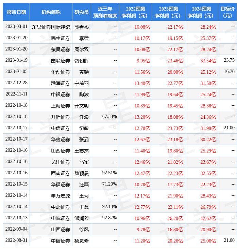Viewport: 237px width, 249px height.
Task: Click researcher name 王珂
Action: pos(84,196)
